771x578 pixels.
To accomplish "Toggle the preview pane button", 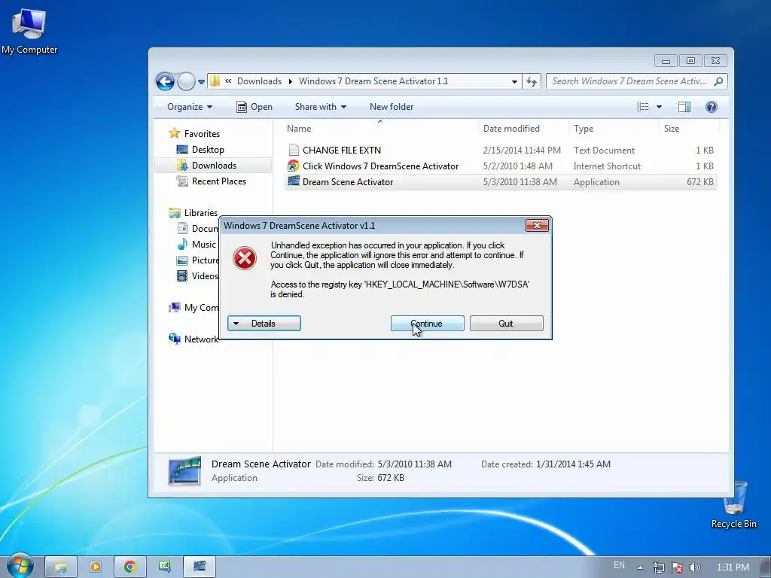I will pyautogui.click(x=684, y=107).
